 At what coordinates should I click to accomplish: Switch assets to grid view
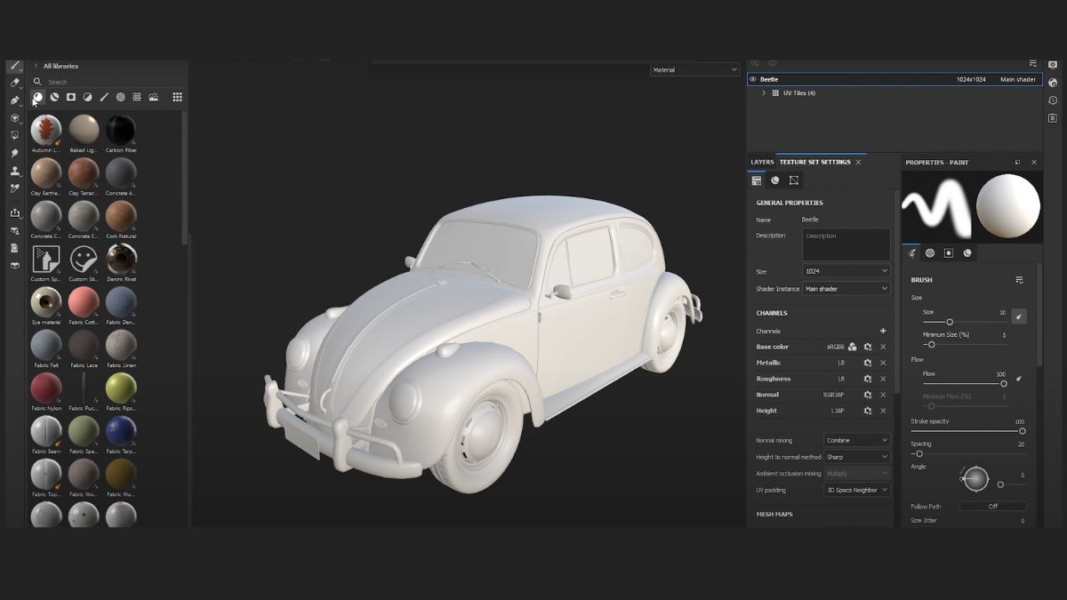[177, 97]
